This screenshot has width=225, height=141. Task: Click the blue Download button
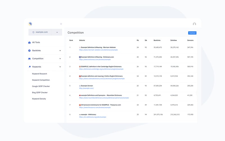tap(192, 33)
